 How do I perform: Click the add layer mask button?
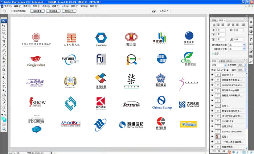[x=224, y=151]
